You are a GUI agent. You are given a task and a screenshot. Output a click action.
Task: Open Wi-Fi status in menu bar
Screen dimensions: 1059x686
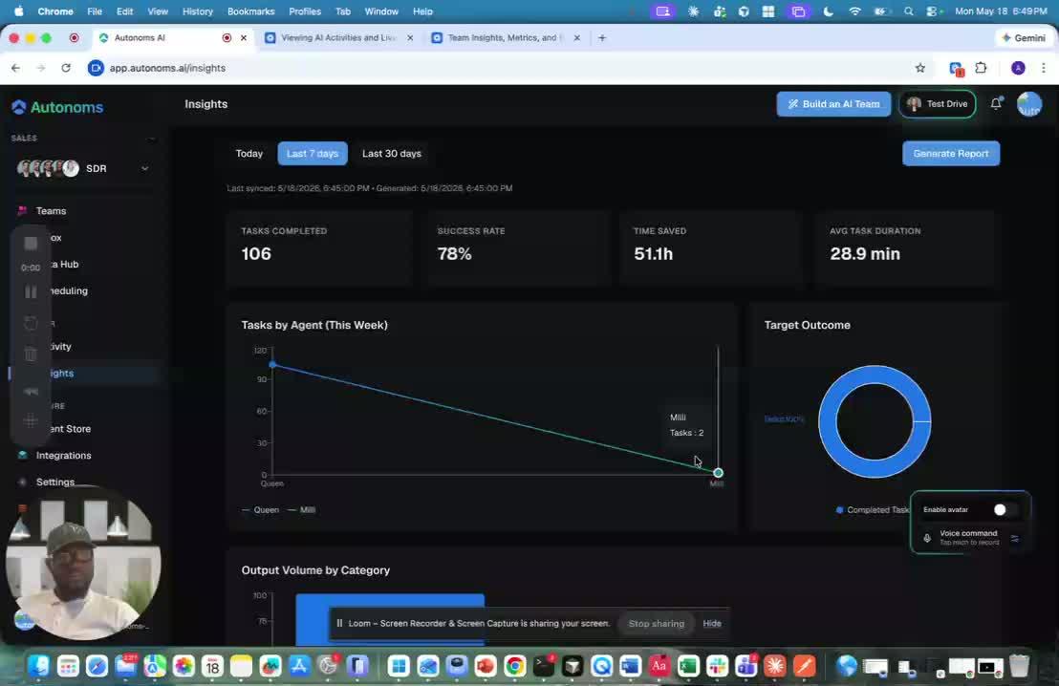(x=854, y=11)
